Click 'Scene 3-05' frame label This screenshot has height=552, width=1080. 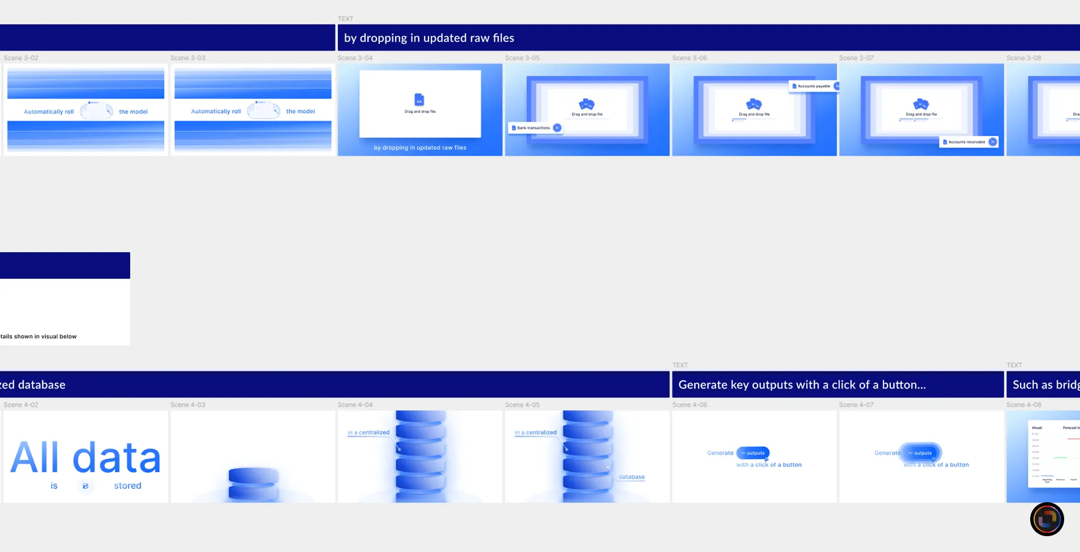[x=522, y=58]
